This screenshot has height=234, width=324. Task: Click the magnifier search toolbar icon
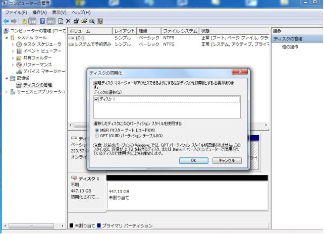point(92,21)
